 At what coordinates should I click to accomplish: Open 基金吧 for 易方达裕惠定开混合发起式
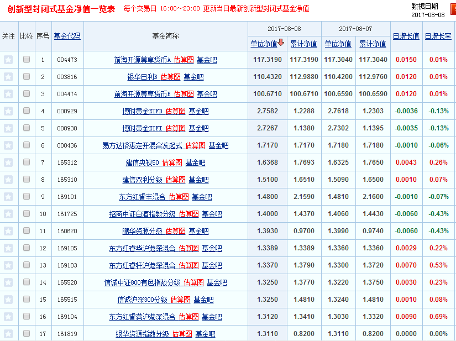(218, 145)
